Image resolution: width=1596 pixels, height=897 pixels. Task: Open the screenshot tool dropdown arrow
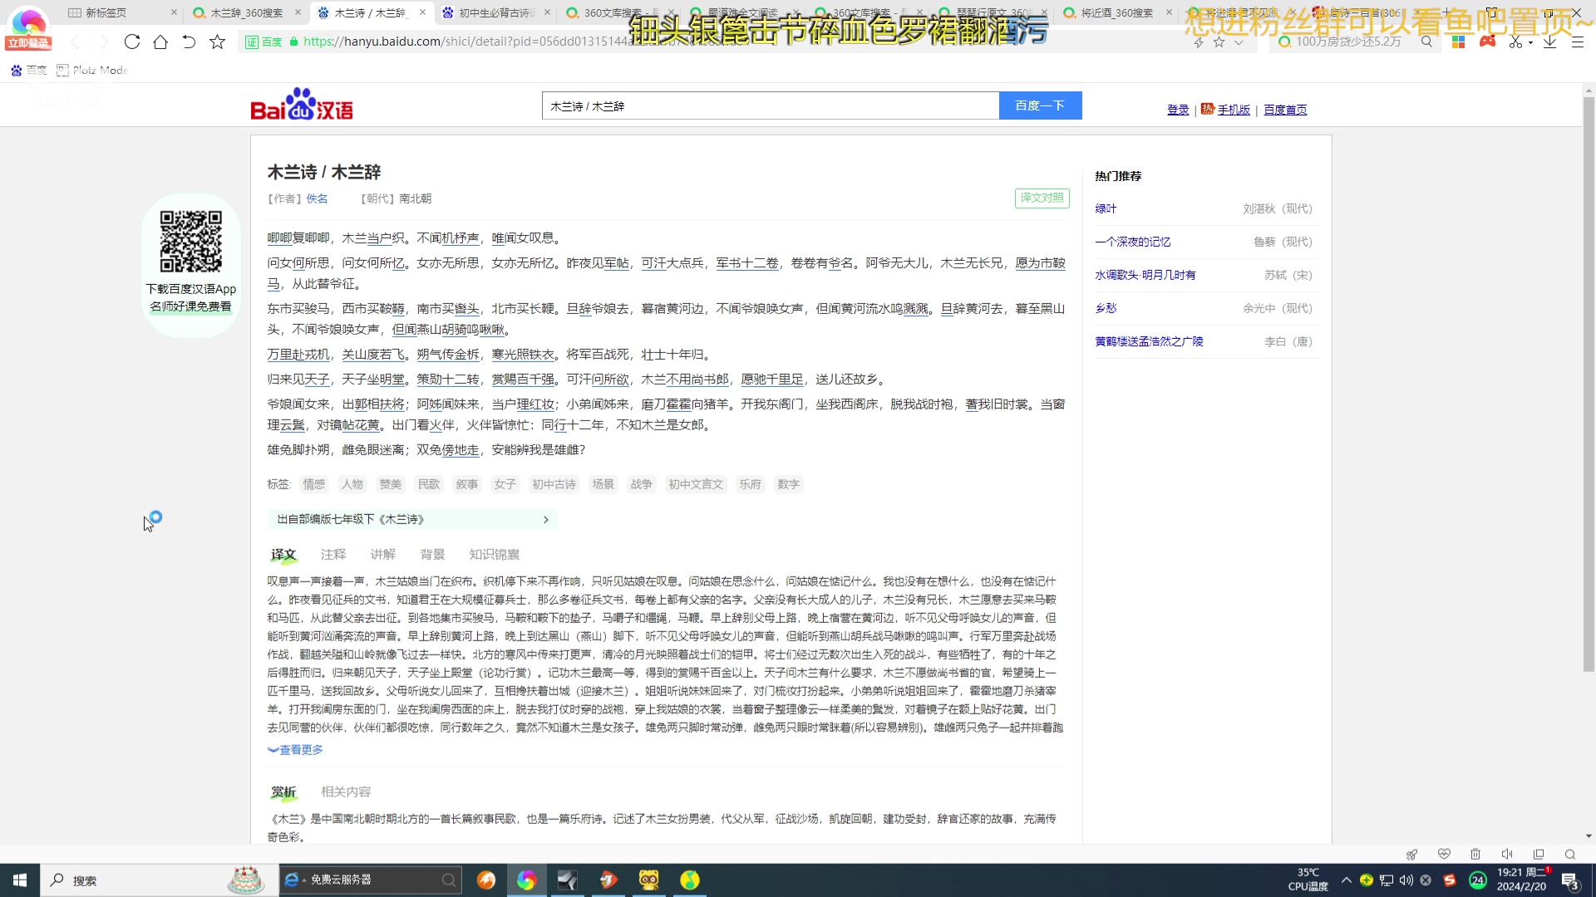click(1531, 42)
